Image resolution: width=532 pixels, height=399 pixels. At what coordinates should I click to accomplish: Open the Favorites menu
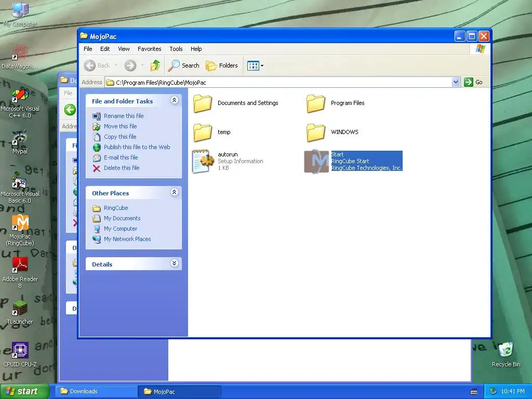click(x=149, y=49)
